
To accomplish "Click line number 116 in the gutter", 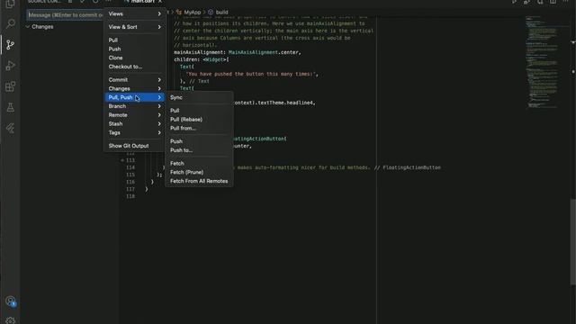I will tap(130, 182).
